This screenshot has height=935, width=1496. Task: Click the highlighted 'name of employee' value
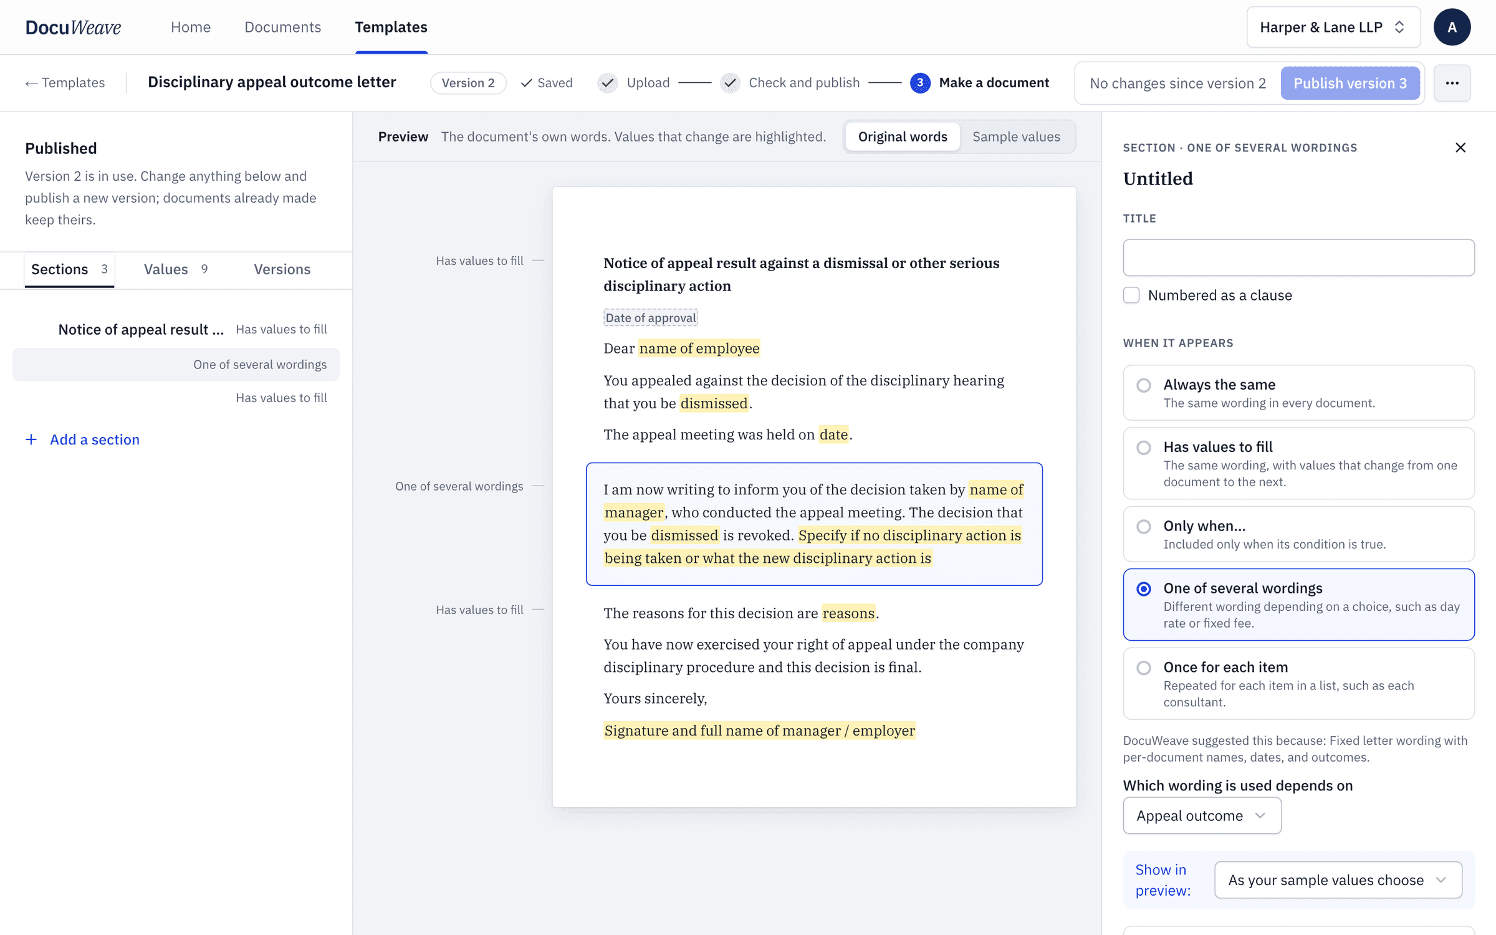point(699,348)
